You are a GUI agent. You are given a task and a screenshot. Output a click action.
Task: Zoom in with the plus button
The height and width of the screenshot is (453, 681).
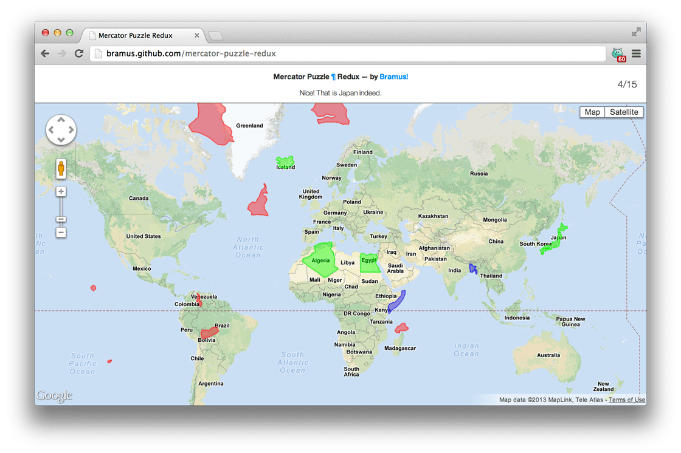tap(61, 191)
